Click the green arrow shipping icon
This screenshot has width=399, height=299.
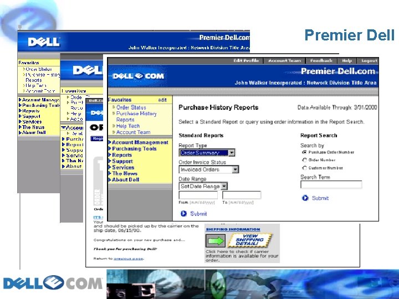coord(215,240)
